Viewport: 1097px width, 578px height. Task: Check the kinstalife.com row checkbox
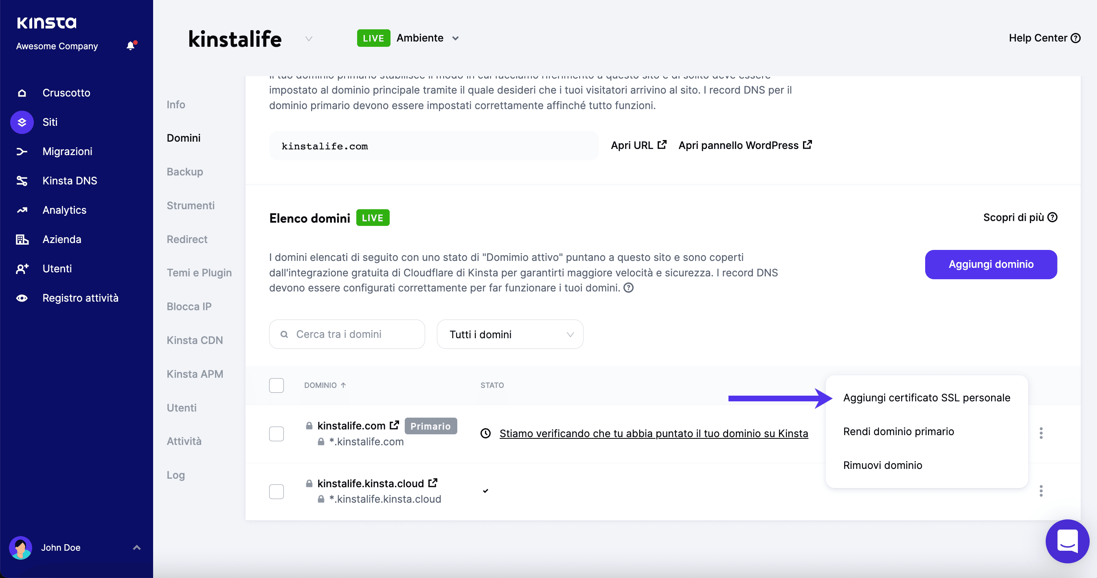click(x=276, y=433)
